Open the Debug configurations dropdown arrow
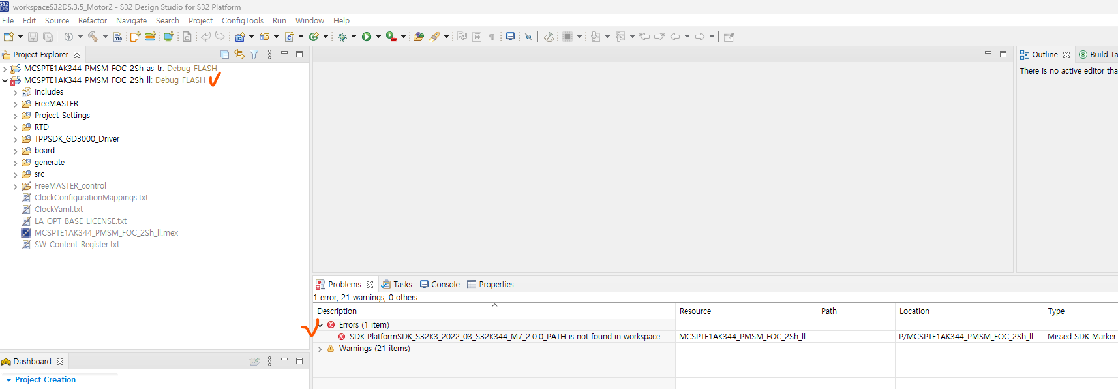Image resolution: width=1118 pixels, height=389 pixels. (x=354, y=37)
